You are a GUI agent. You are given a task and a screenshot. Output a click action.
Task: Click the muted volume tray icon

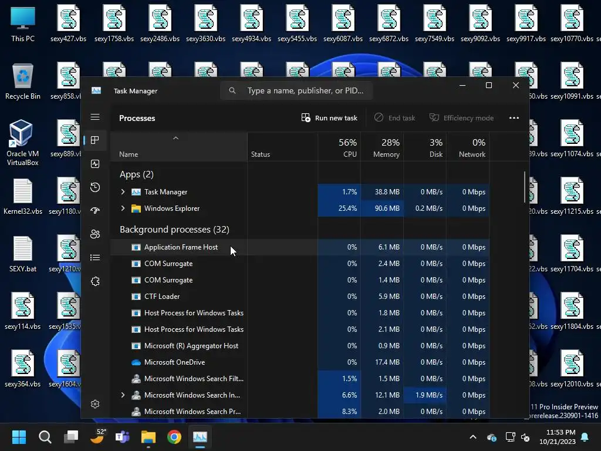525,437
